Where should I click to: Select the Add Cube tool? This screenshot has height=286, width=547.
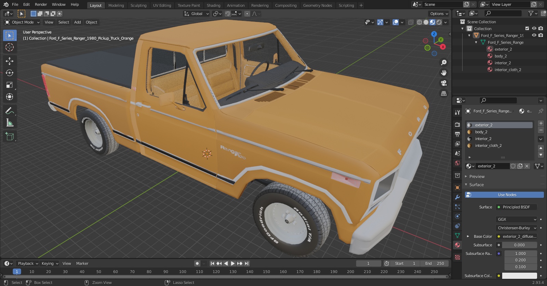[10, 137]
